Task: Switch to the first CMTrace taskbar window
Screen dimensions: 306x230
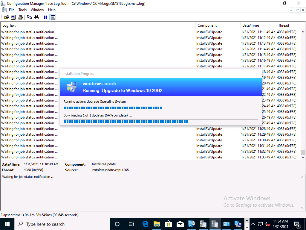Action: 203,224
